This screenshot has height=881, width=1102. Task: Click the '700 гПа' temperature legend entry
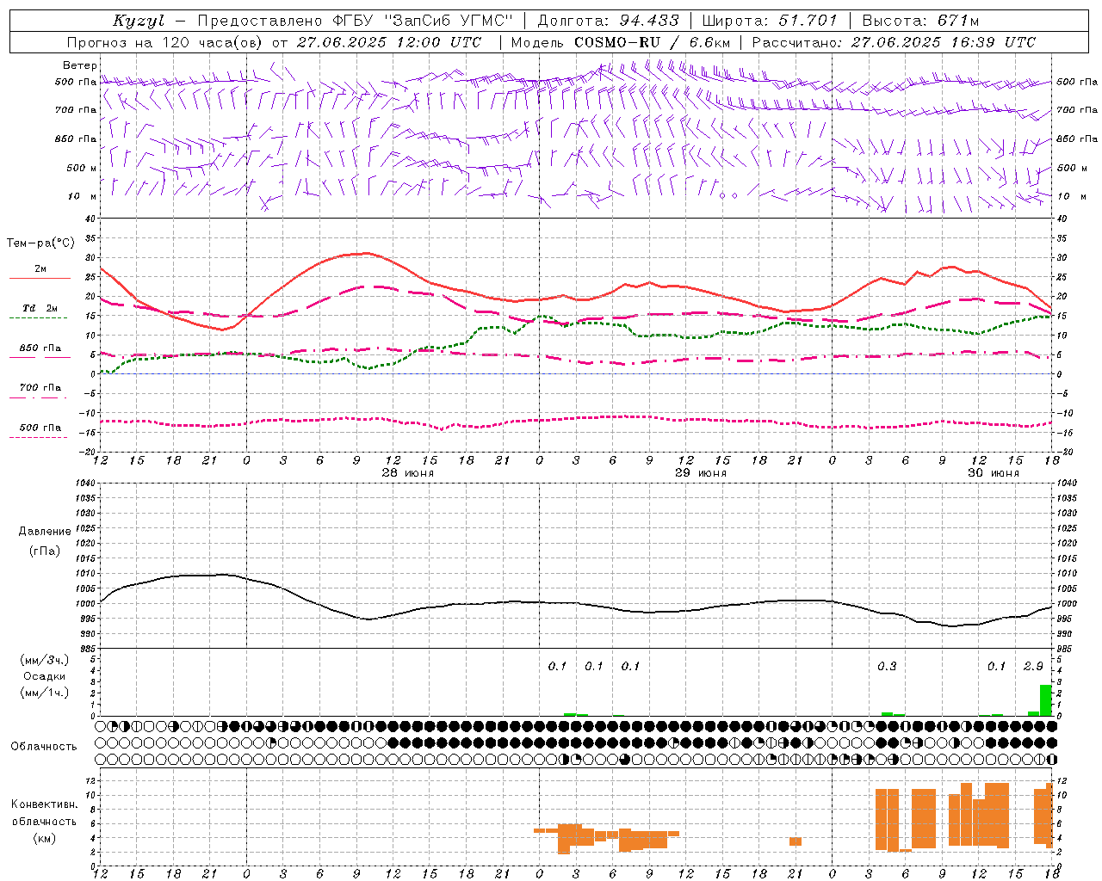click(40, 388)
